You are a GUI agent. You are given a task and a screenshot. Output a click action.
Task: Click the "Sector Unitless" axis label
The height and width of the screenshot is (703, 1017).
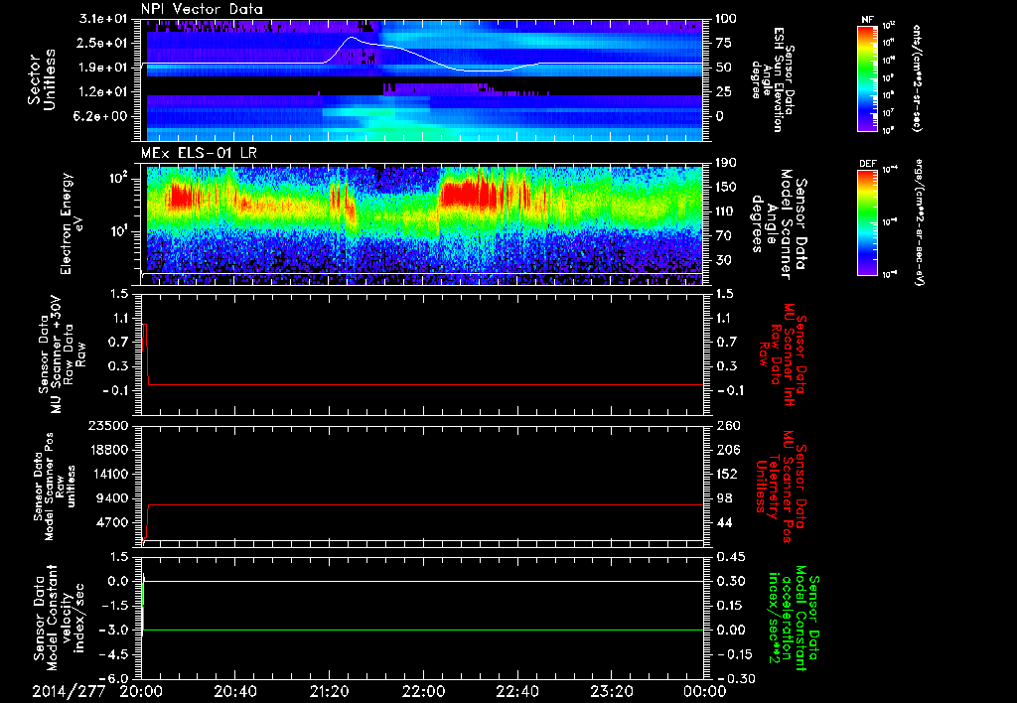click(41, 79)
